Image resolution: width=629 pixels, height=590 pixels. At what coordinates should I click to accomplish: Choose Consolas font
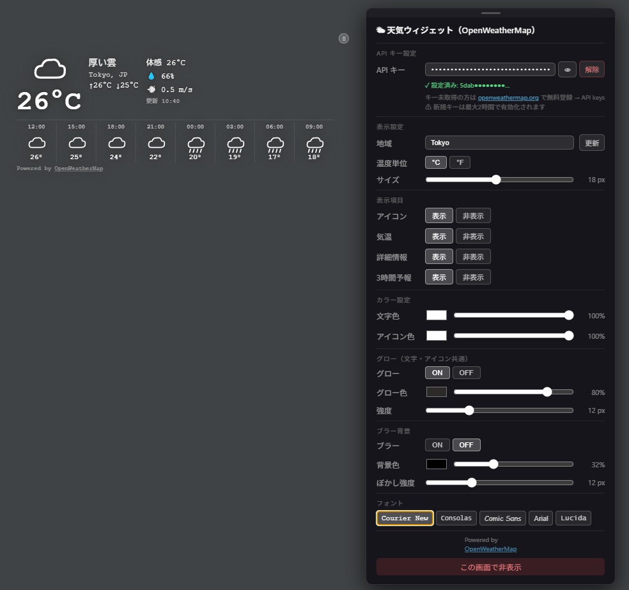pyautogui.click(x=456, y=518)
